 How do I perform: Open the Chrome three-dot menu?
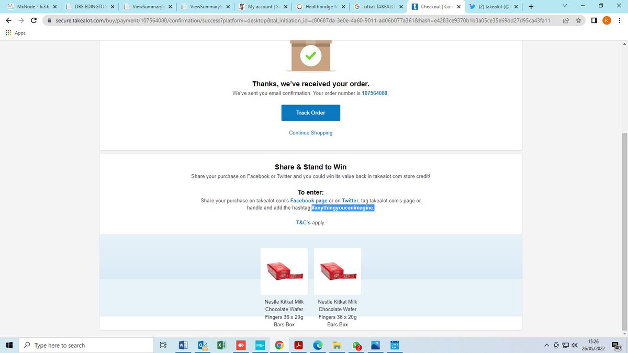(619, 20)
